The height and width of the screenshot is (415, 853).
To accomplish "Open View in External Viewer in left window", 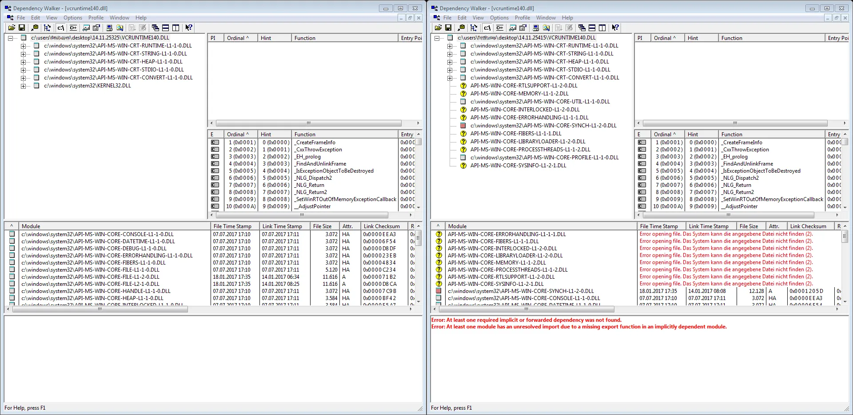I will (86, 28).
